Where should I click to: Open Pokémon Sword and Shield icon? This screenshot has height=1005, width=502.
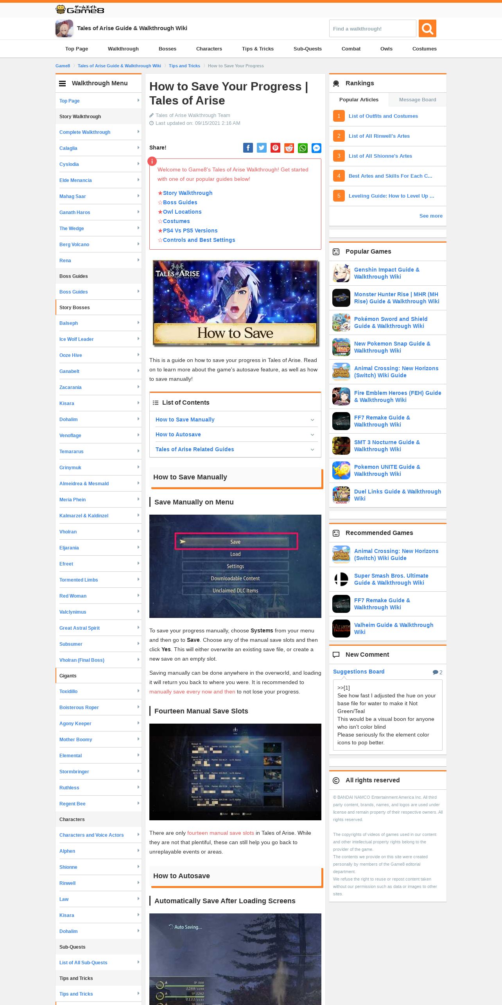[x=341, y=322]
